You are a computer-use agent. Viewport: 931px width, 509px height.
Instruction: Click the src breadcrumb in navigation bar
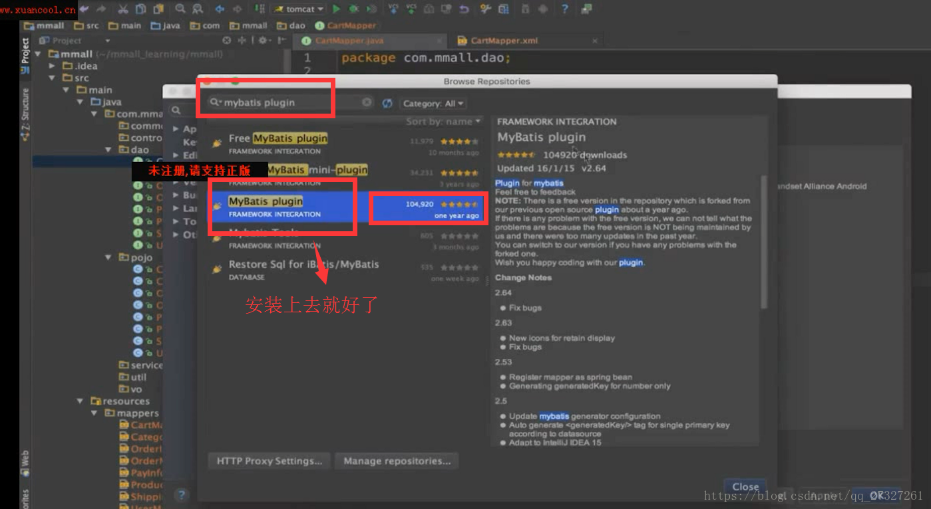click(87, 25)
